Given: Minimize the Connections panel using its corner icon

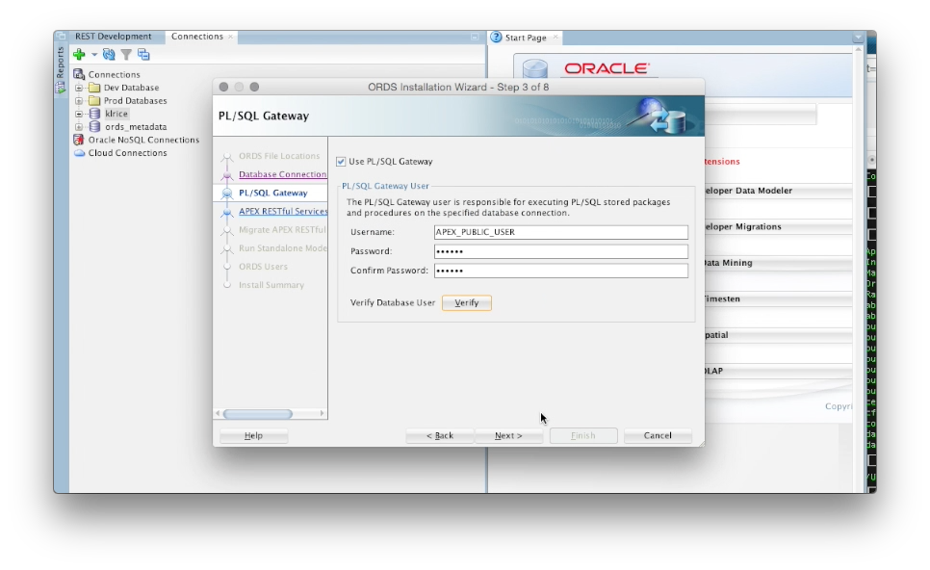Looking at the screenshot, I should pyautogui.click(x=475, y=37).
